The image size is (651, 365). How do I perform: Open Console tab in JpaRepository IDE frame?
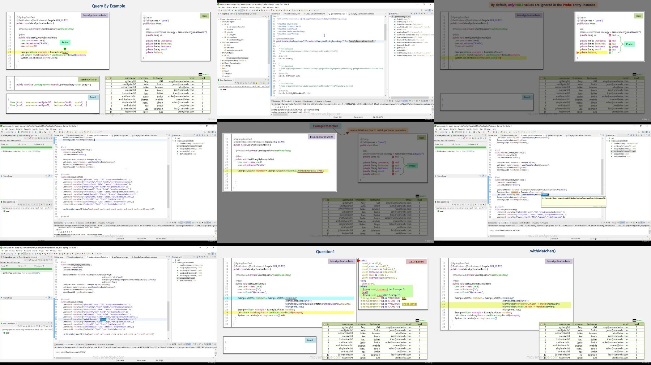pos(286,101)
